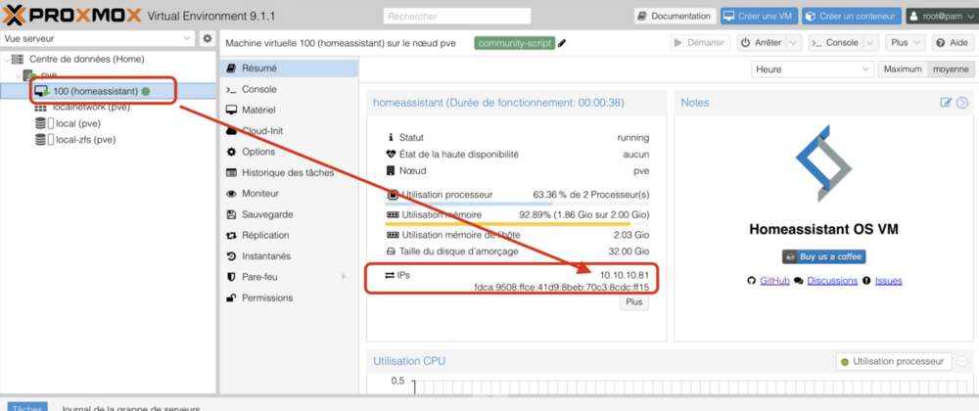Click the Statut info icon

391,137
